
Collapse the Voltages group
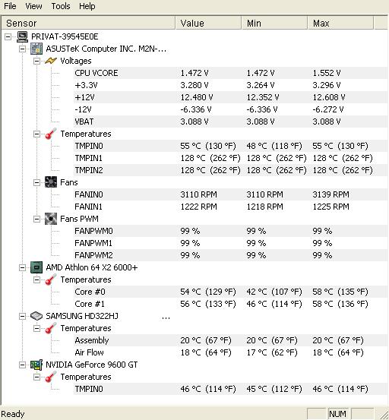[36, 61]
